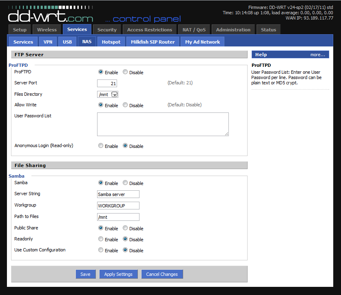
Task: Click Cancel Changes button
Action: click(x=162, y=274)
